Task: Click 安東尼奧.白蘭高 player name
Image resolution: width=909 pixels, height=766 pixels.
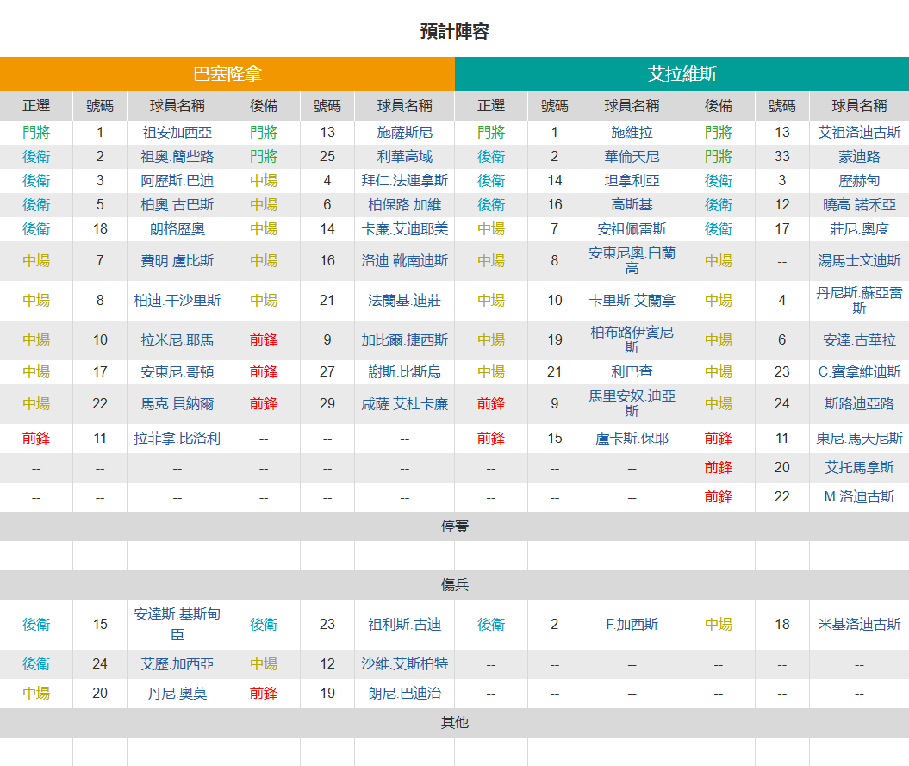Action: click(x=632, y=261)
